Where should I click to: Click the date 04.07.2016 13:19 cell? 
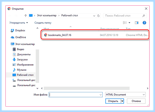click(x=109, y=35)
